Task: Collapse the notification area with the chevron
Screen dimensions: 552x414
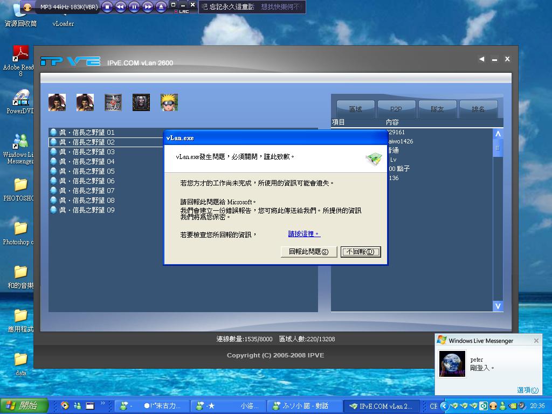Action: (445, 406)
